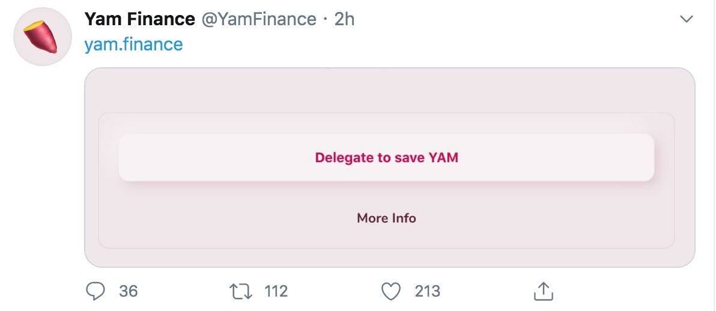Open the @YamFinance handle link
The width and height of the screenshot is (716, 311).
258,19
